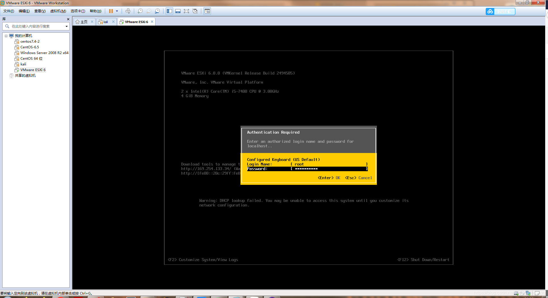Select CentOS 64 位 virtual machine

(x=31, y=59)
